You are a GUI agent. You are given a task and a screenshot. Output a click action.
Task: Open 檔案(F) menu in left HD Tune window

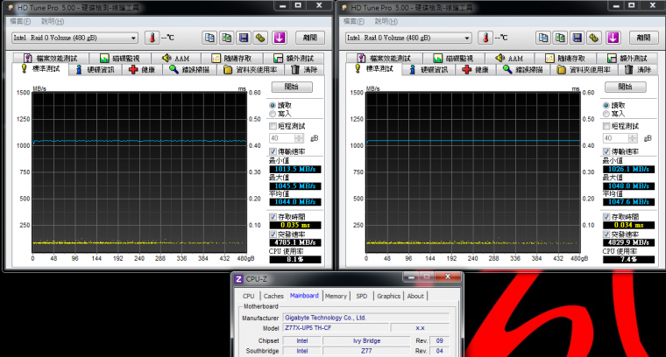pyautogui.click(x=17, y=20)
